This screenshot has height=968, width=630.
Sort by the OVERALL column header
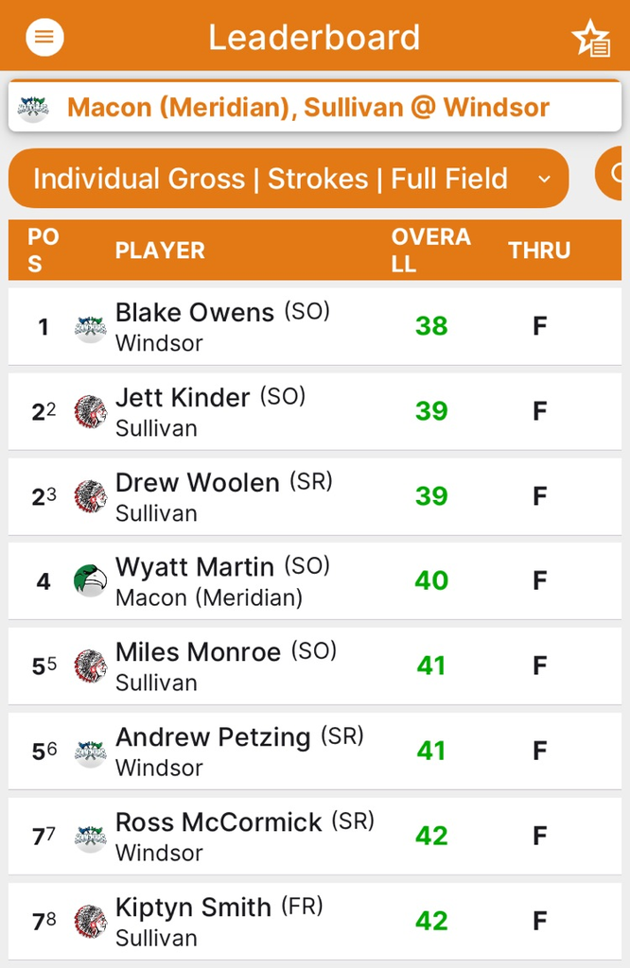[431, 250]
